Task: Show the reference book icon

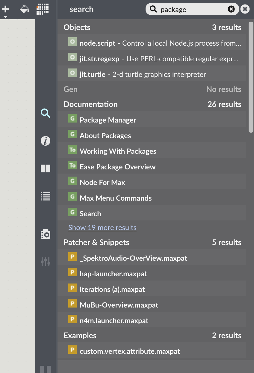Action: pos(46,168)
